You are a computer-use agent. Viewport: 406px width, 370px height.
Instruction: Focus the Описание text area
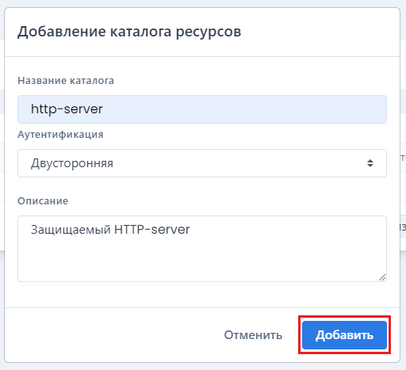coord(202,249)
